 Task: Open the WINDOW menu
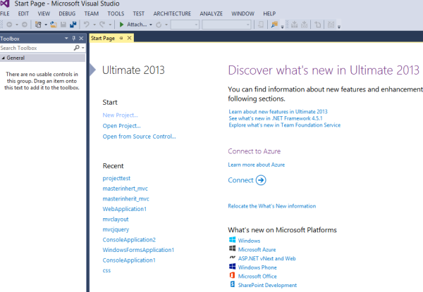point(243,14)
